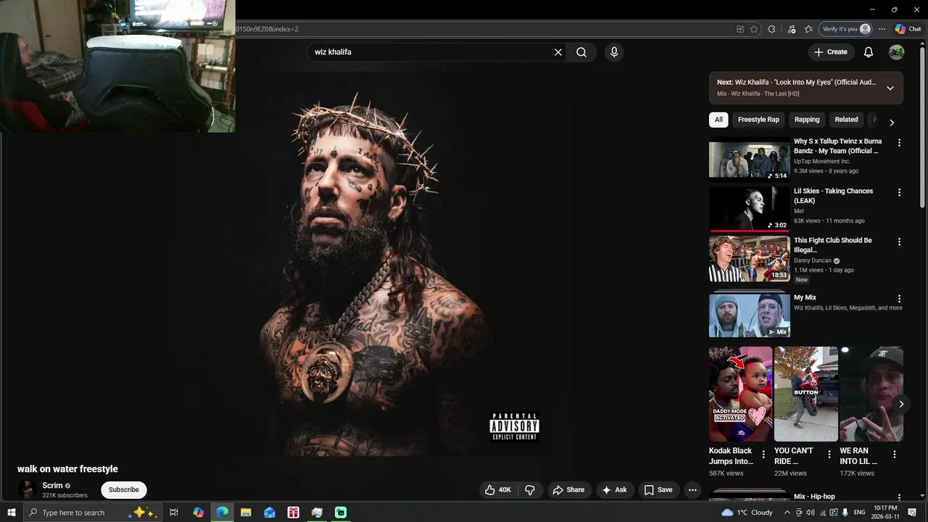Select the All filter chip
928x522 pixels.
click(718, 120)
